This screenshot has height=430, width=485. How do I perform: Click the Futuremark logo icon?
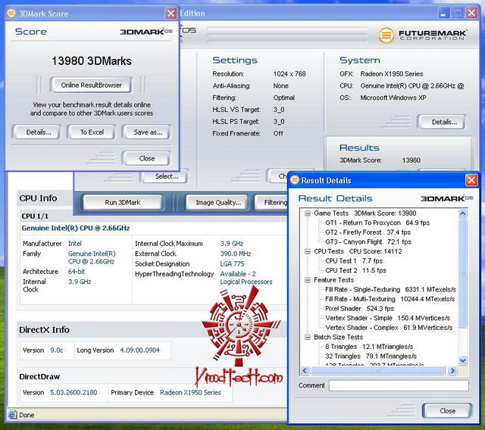tap(386, 35)
